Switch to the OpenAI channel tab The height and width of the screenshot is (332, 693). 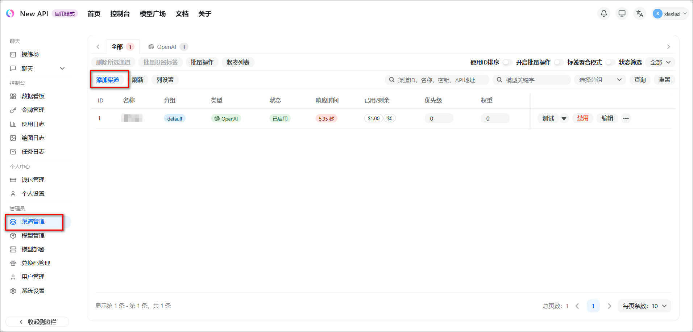pyautogui.click(x=167, y=47)
